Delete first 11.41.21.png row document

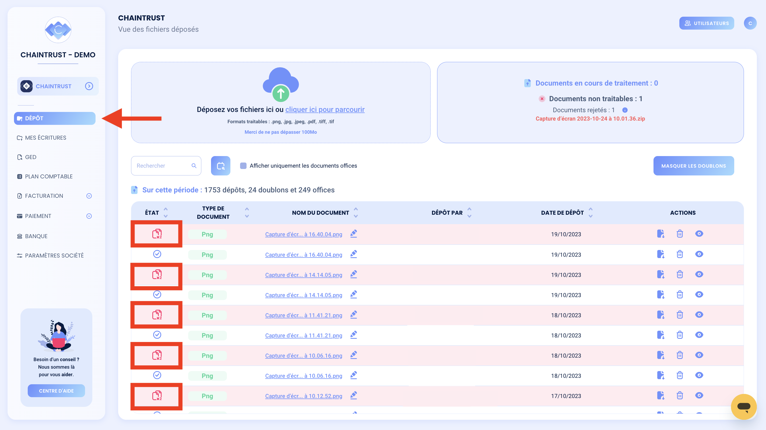679,315
